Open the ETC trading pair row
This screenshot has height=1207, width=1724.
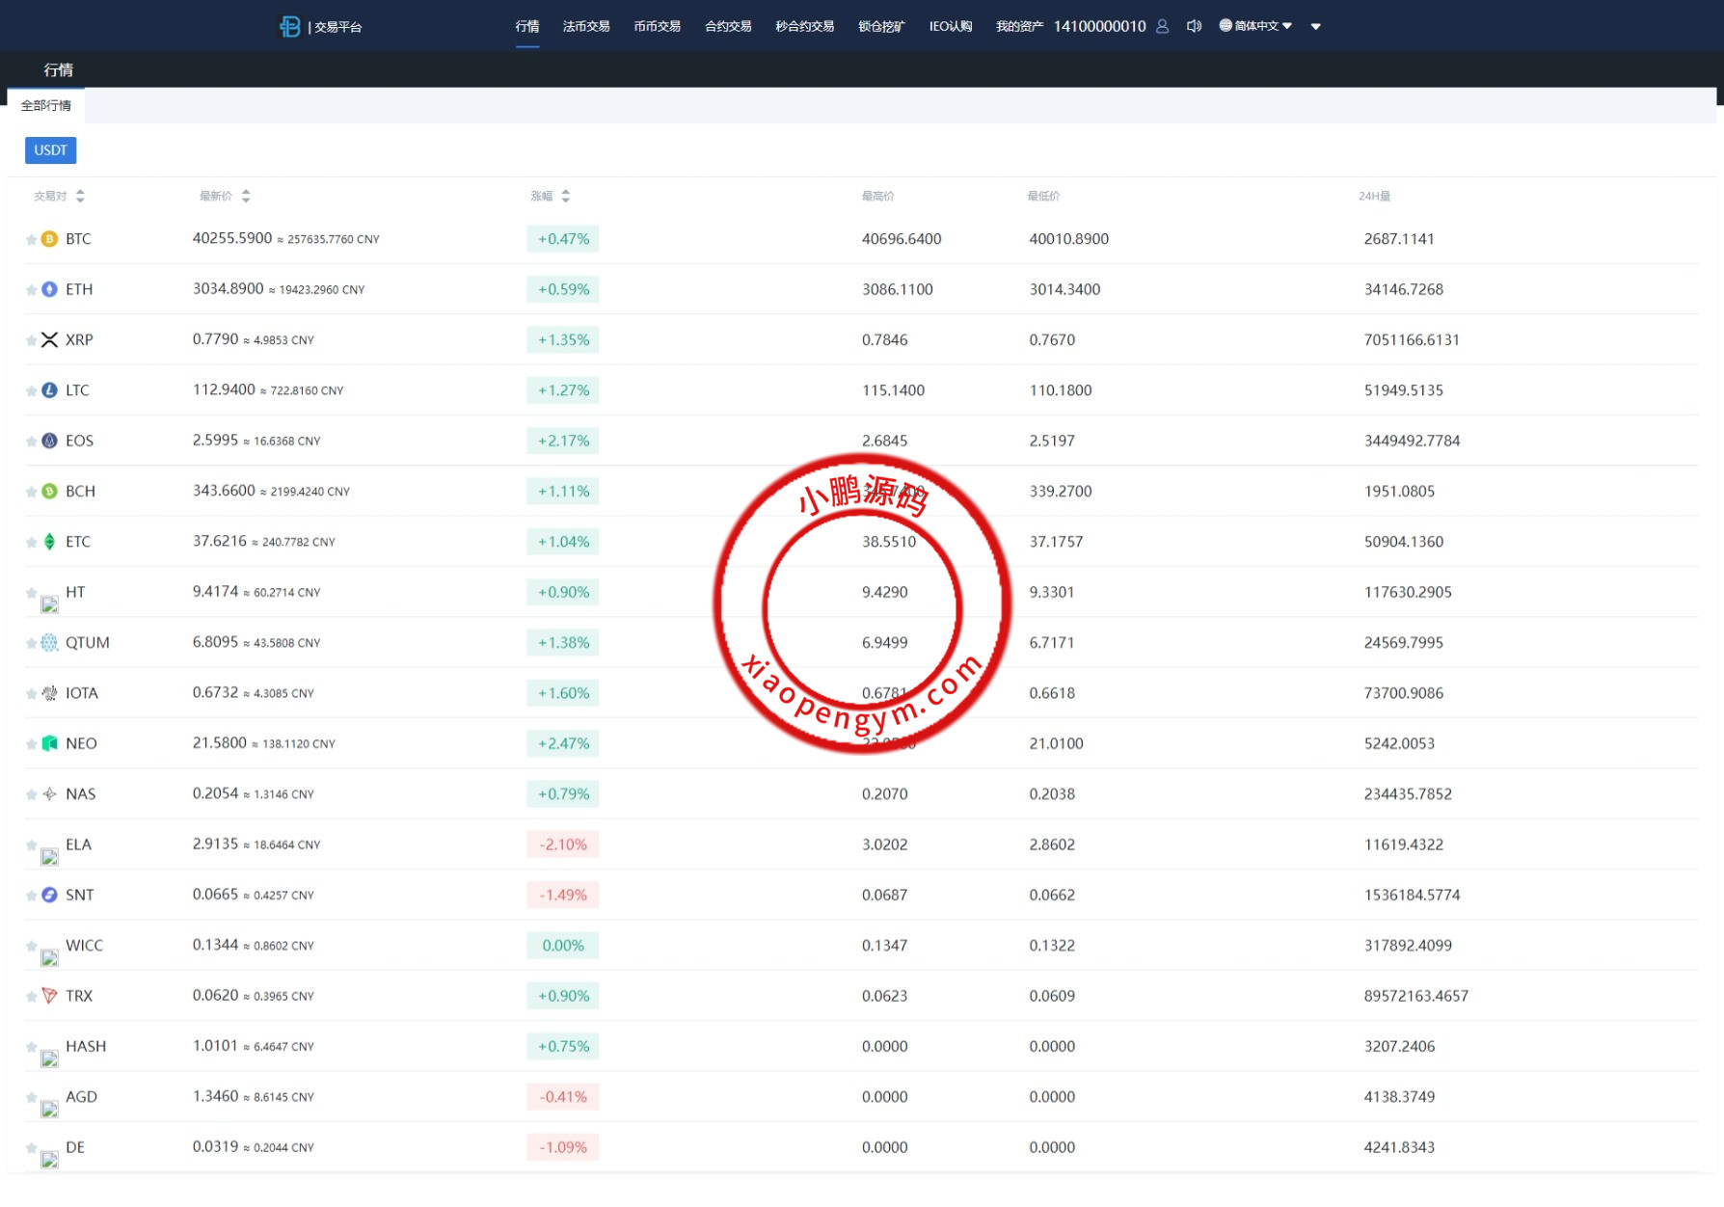coord(78,542)
